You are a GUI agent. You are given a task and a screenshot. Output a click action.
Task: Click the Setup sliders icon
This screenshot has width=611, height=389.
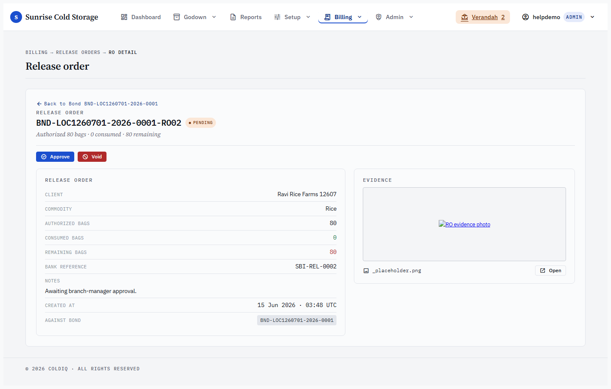(277, 17)
